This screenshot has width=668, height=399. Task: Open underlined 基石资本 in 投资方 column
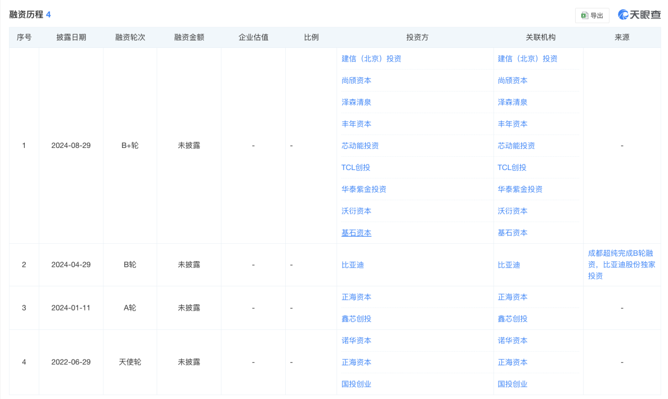point(356,233)
